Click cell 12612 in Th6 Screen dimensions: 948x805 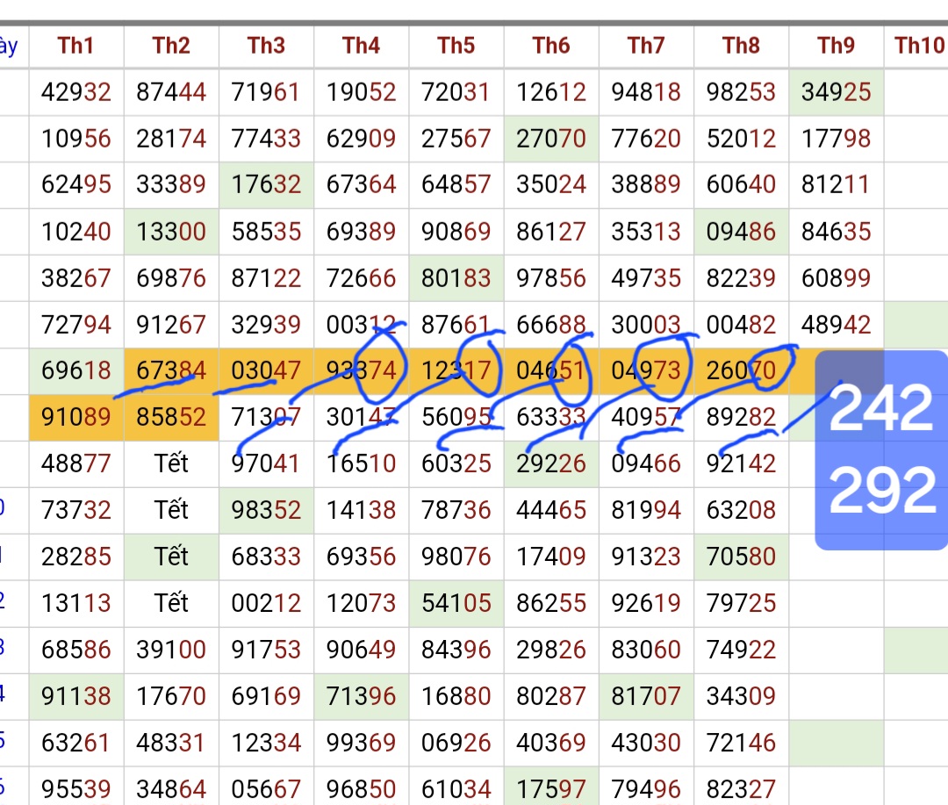pos(550,92)
